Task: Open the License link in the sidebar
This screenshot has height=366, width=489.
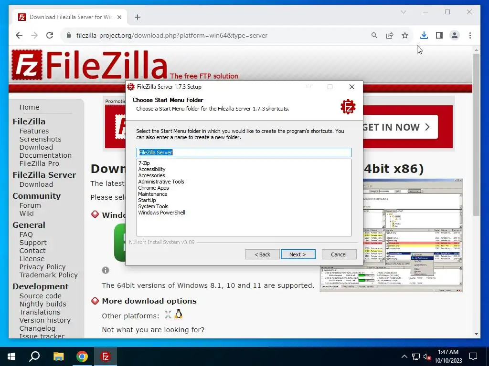Action: 32,259
